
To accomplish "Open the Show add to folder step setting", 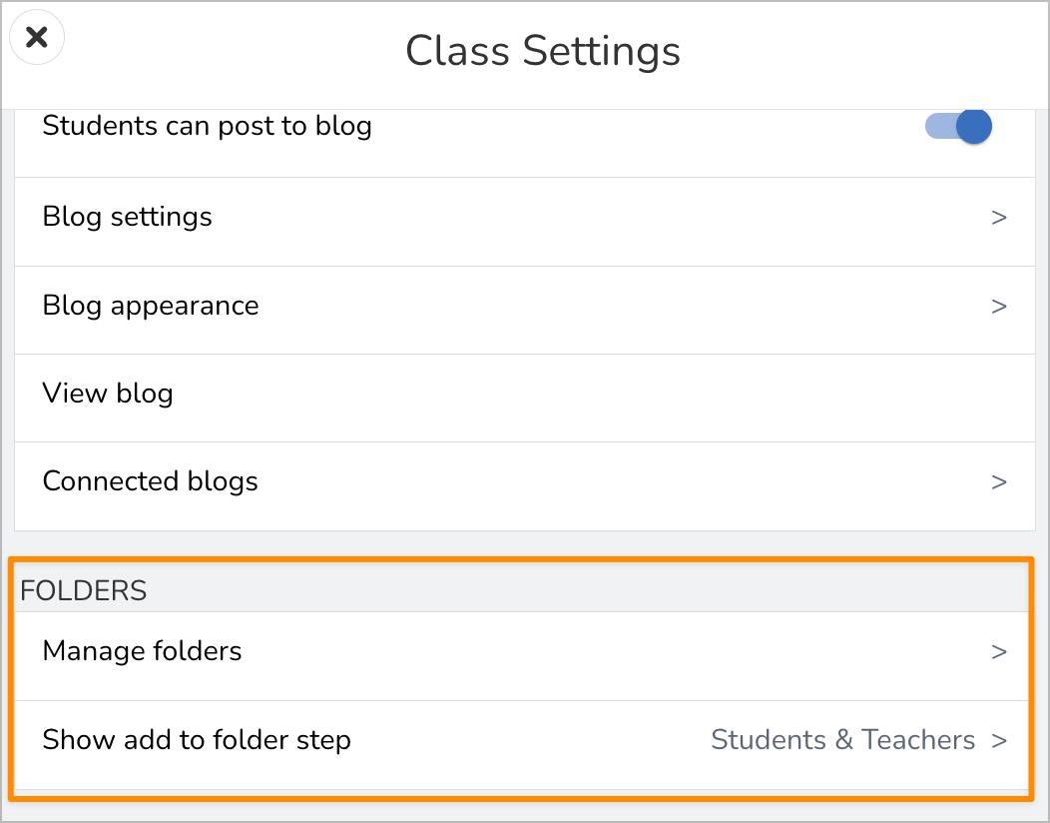I will (197, 740).
